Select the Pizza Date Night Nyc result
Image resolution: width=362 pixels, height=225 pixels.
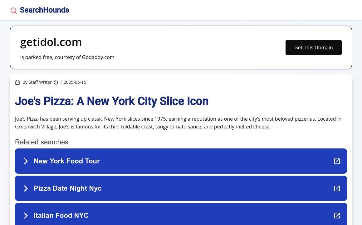(67, 188)
